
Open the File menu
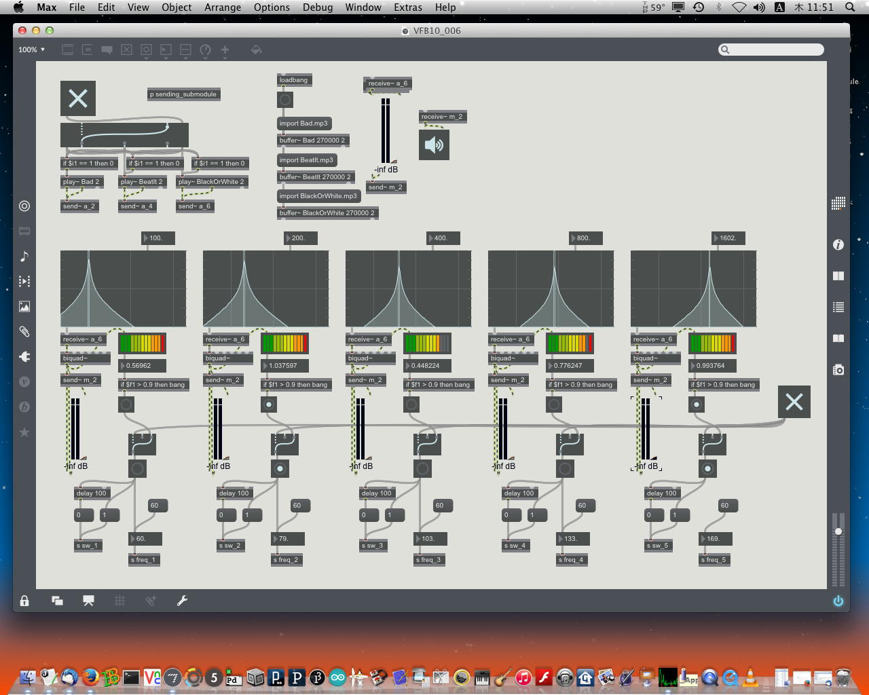(x=77, y=7)
